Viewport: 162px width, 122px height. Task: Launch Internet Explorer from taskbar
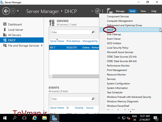tap(35, 118)
